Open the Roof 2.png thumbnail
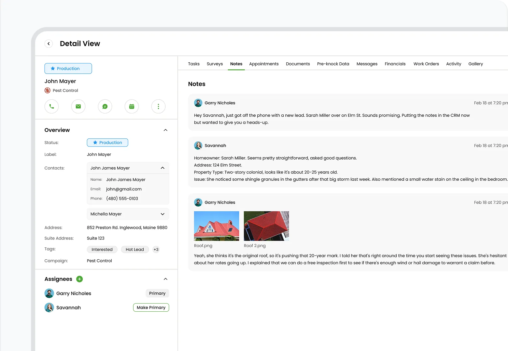Screen dimensions: 508x351 coord(266,226)
